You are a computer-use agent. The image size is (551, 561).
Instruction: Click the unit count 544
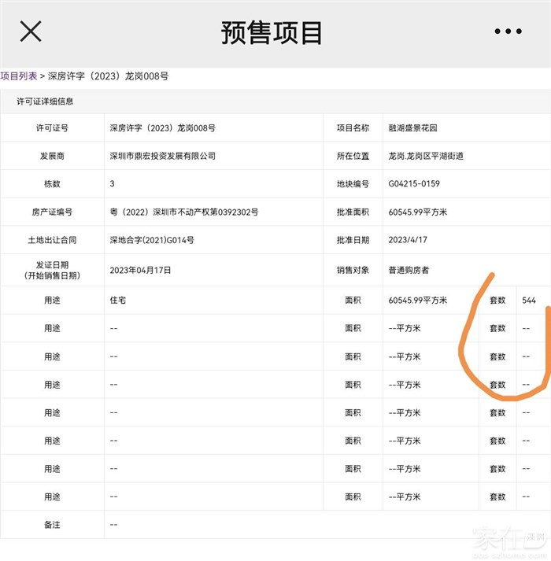coord(529,300)
